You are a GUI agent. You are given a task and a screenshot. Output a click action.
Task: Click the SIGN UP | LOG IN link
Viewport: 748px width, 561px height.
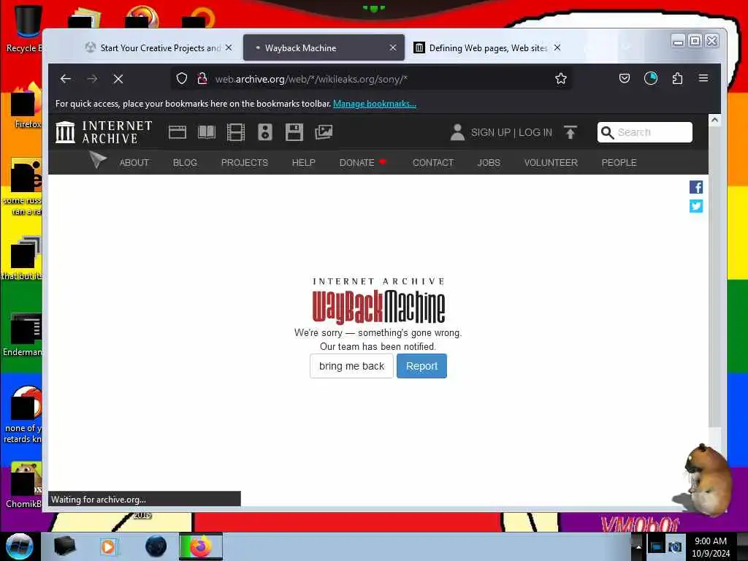(x=511, y=132)
